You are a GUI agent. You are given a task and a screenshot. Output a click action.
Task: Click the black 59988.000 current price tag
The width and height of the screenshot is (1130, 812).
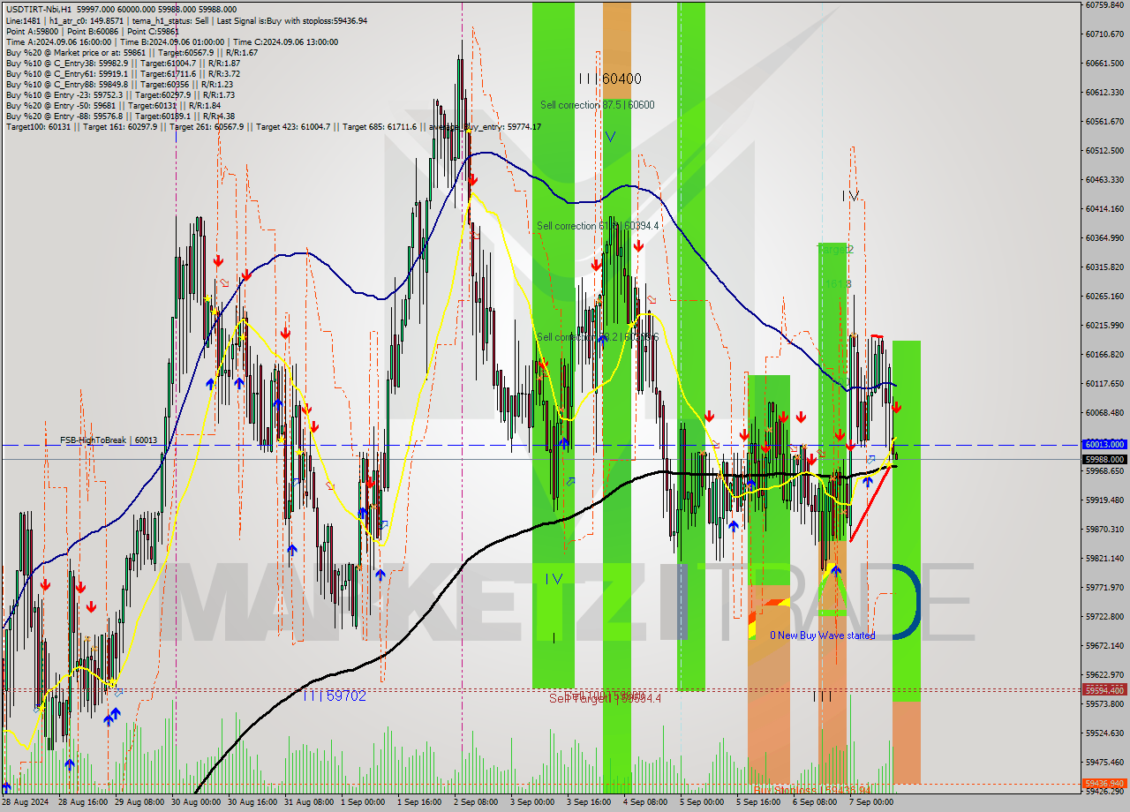point(1104,459)
